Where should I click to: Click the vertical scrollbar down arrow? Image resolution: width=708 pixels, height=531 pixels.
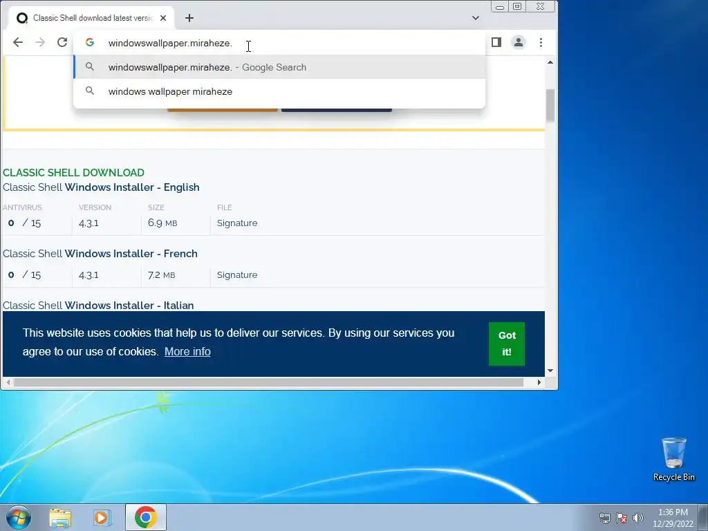550,371
